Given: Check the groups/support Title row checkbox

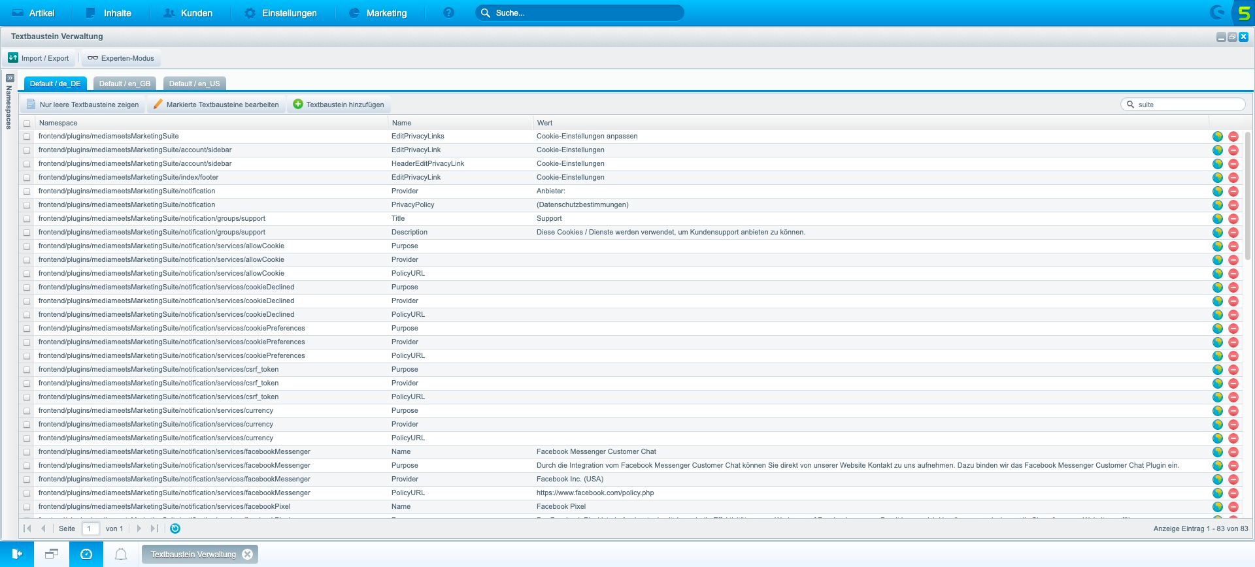Looking at the screenshot, I should click(x=27, y=219).
